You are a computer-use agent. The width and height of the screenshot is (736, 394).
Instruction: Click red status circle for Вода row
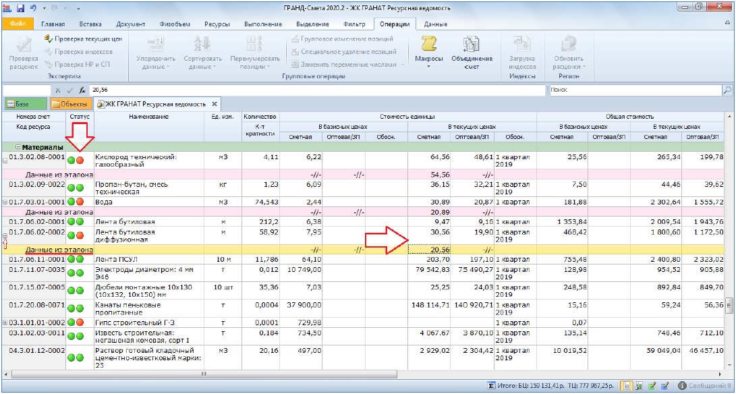[x=80, y=202]
